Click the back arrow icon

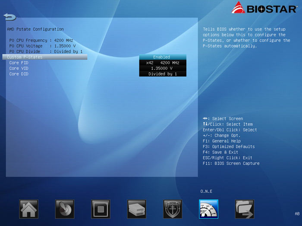(x=9, y=17)
